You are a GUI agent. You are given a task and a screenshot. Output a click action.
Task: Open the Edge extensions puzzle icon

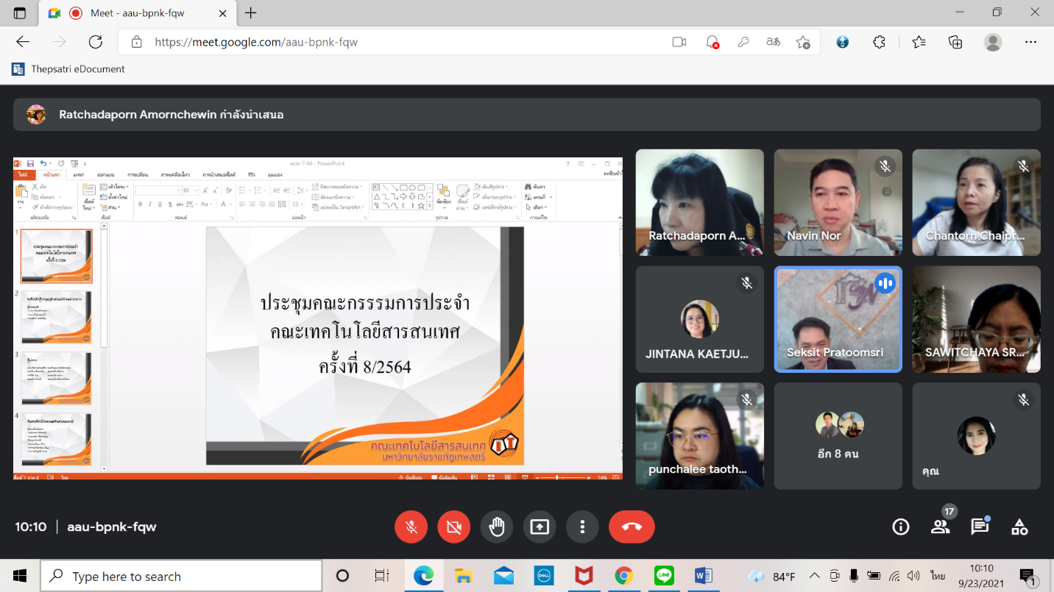[879, 42]
